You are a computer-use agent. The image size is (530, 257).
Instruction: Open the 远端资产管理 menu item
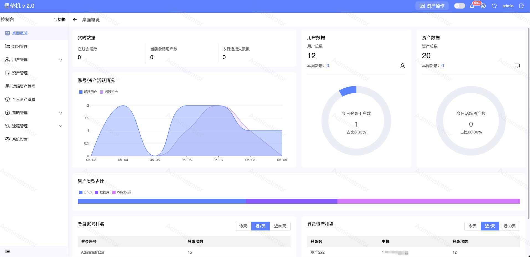click(34, 86)
